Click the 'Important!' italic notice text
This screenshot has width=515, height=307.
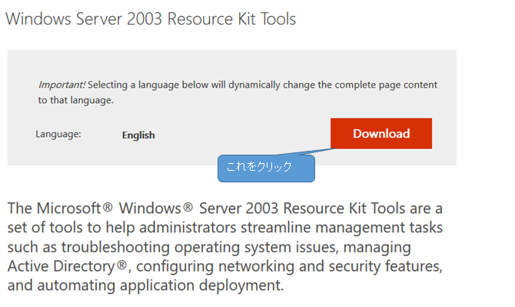(x=61, y=85)
